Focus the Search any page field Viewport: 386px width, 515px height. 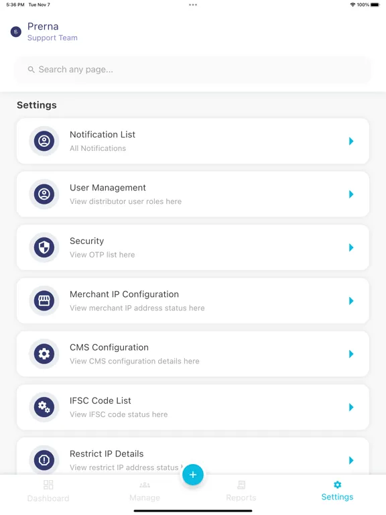193,69
